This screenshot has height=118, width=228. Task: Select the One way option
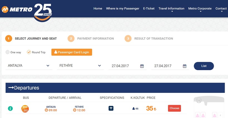click(x=8, y=52)
